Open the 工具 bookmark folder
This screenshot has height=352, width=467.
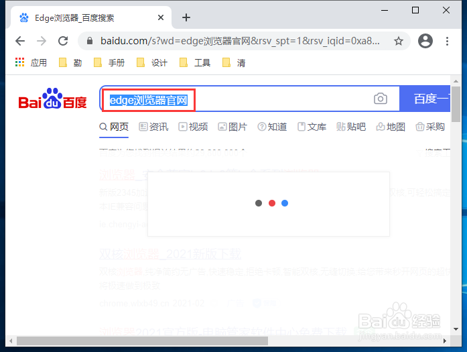195,62
